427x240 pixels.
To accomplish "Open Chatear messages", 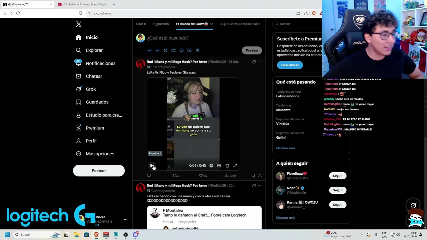I will click(89, 76).
